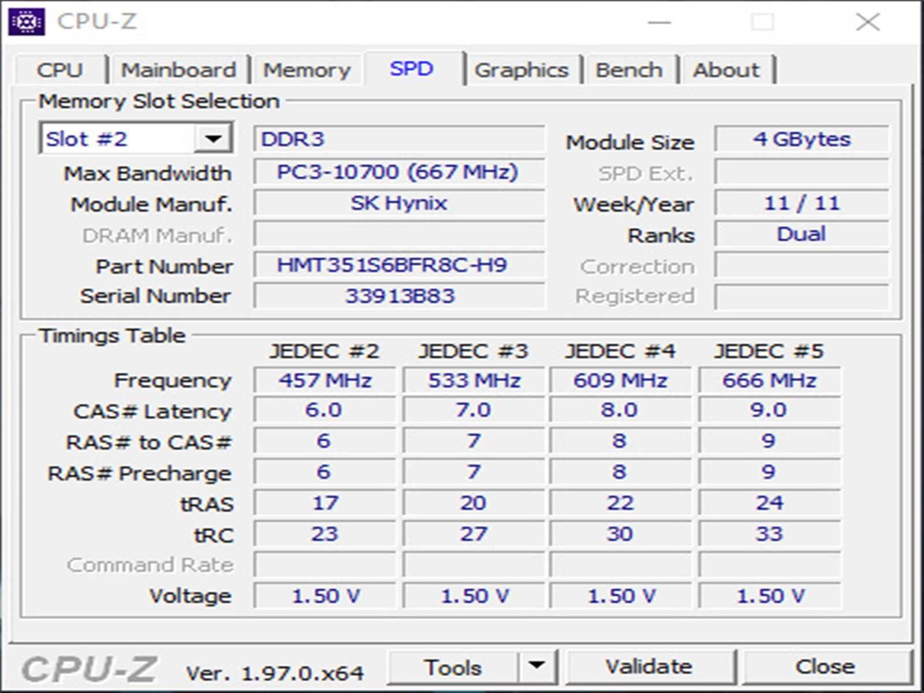924x693 pixels.
Task: Click the Ver. 1.97.0.x64 version text
Action: click(x=274, y=673)
